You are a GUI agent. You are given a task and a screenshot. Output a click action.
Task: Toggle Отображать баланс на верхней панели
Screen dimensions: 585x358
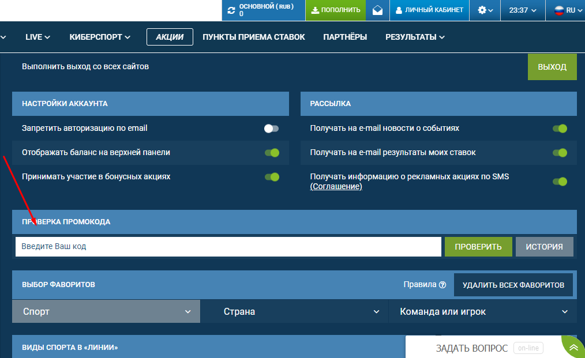[272, 153]
